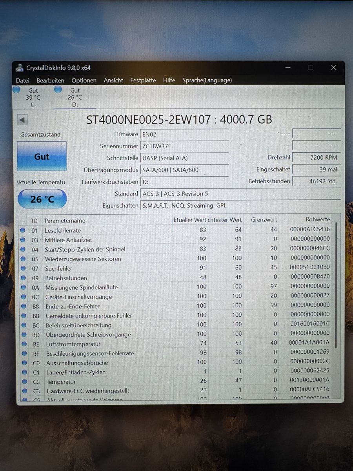Open the Ansicht menu

click(x=113, y=80)
